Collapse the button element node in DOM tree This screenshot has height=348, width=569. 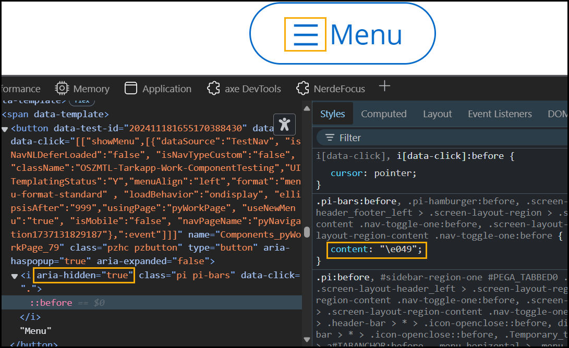tap(5, 129)
